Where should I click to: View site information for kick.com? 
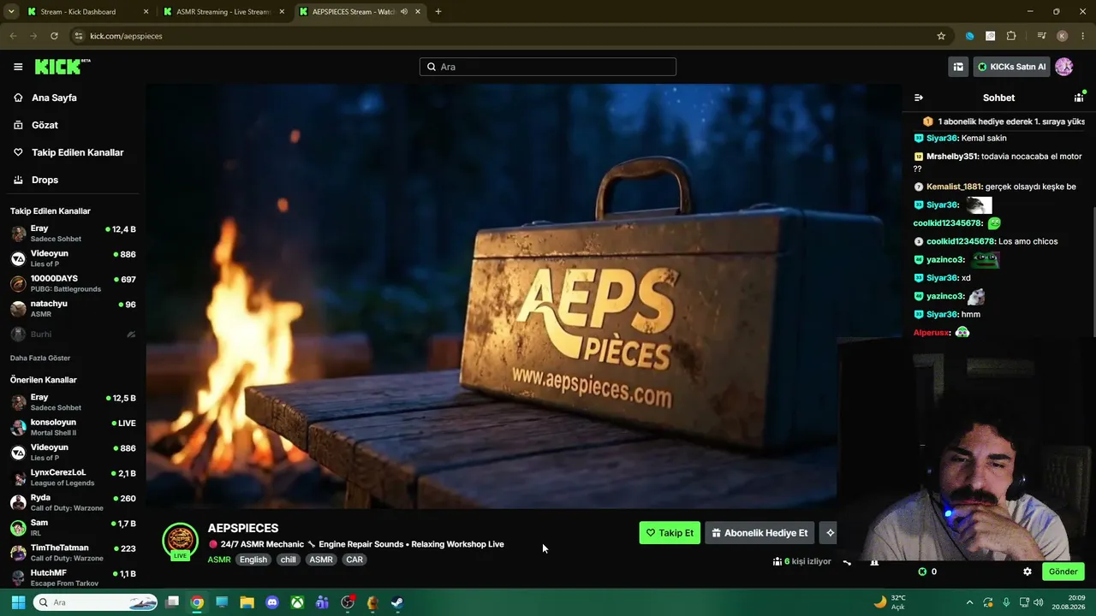[79, 36]
